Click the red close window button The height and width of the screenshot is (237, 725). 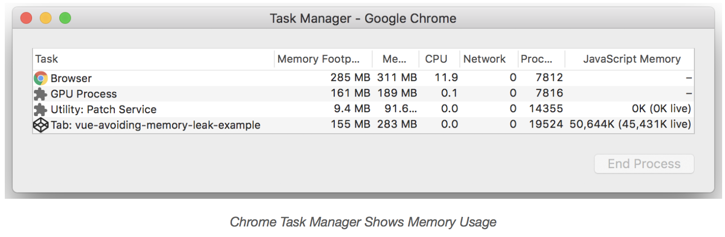click(x=26, y=19)
